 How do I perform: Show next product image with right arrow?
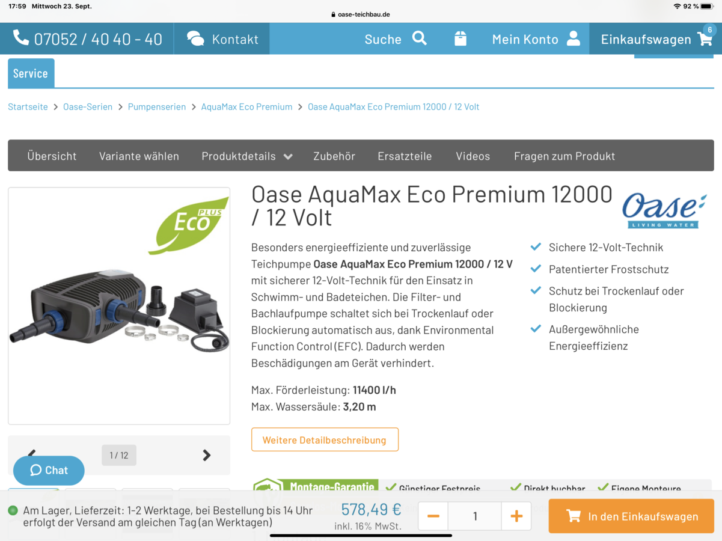click(x=207, y=455)
